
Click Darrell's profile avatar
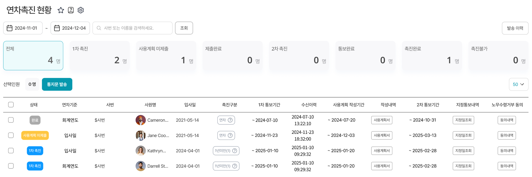tap(141, 166)
